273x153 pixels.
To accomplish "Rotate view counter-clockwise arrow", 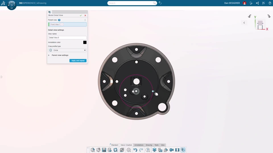I will tap(249, 16).
